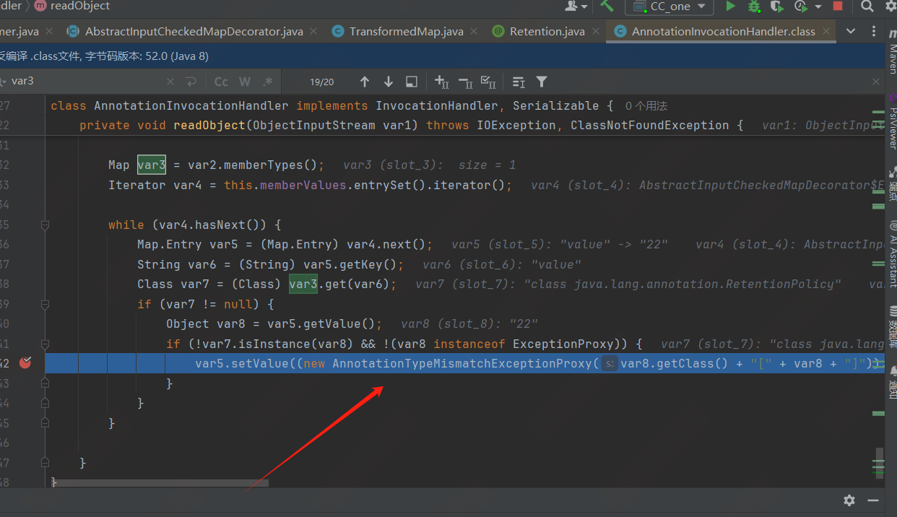Open the search filter options
This screenshot has width=897, height=517.
[x=542, y=82]
